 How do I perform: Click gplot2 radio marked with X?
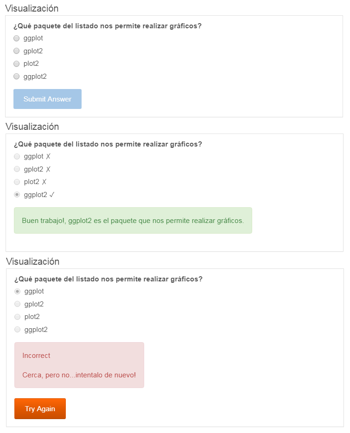(x=17, y=169)
